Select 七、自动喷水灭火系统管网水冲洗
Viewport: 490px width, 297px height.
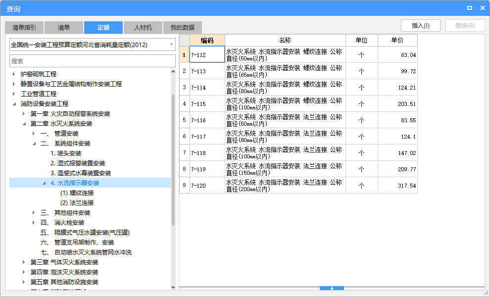click(x=86, y=252)
